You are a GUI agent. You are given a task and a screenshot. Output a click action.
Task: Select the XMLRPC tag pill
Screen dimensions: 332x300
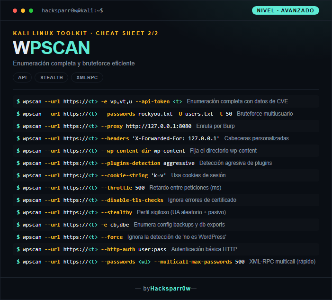coord(87,78)
